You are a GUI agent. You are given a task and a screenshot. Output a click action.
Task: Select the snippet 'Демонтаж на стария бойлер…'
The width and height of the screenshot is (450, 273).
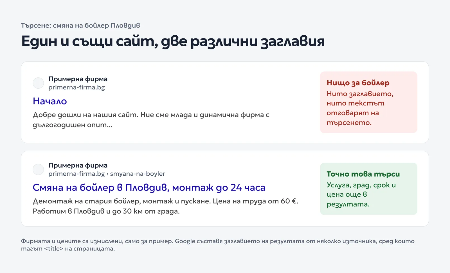click(x=165, y=206)
